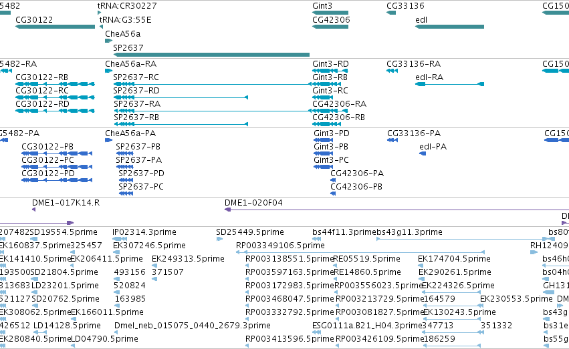The height and width of the screenshot is (349, 569).
Task: Click the Gint3-PD protein
Action: (324, 140)
